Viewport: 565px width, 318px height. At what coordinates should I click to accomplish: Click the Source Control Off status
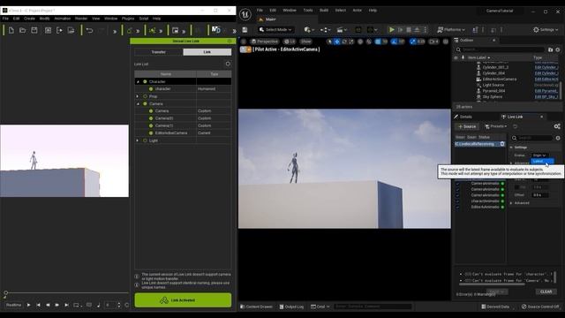click(x=540, y=307)
